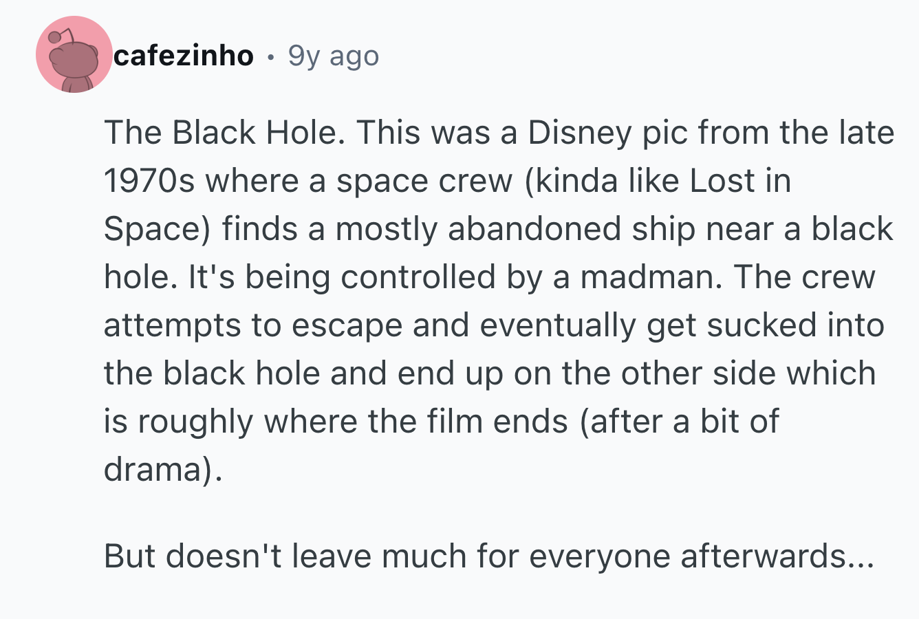Image resolution: width=919 pixels, height=619 pixels.
Task: Click the word 'everyone' in the last line
Action: click(601, 556)
